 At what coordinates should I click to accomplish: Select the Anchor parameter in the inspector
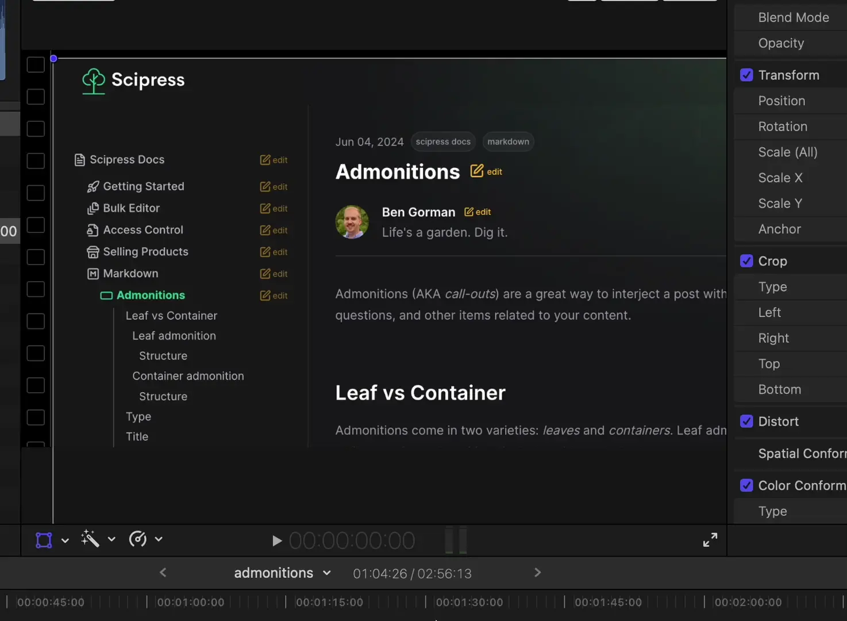click(780, 229)
